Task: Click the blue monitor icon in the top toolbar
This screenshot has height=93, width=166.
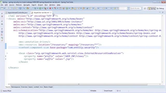Action: (x=20, y=8)
